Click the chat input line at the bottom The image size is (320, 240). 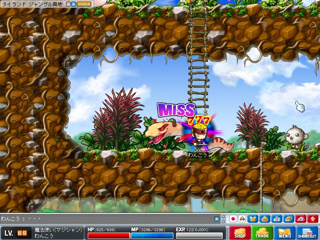coord(108,219)
